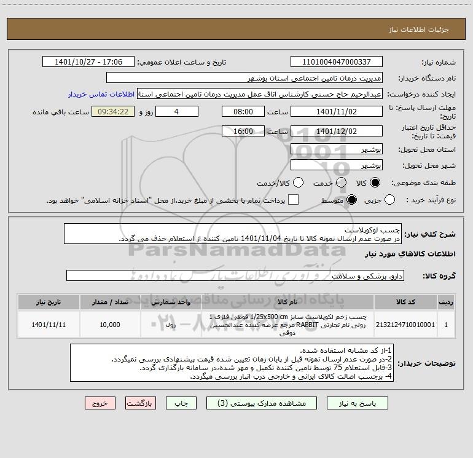Click the چاپ print button
Viewport: 473px width, 458px height.
point(181,403)
